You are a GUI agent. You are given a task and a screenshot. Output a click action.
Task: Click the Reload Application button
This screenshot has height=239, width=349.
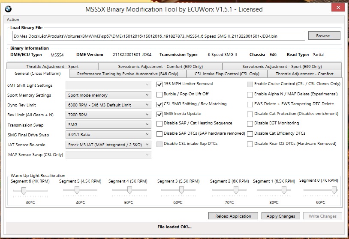point(233,216)
